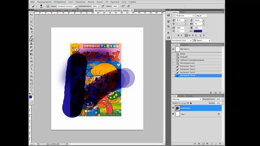Select the Horizontal Type tool
The image size is (260, 146).
(x=31, y=69)
